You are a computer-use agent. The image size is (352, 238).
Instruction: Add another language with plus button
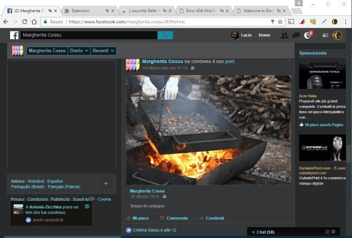(106, 184)
